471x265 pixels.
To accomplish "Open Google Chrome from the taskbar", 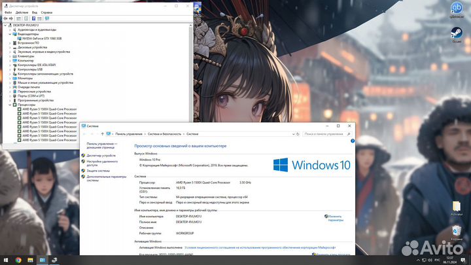I will (18, 260).
